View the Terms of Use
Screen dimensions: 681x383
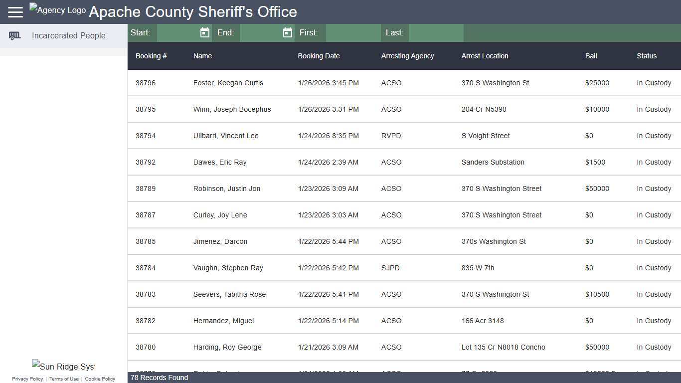[64, 379]
